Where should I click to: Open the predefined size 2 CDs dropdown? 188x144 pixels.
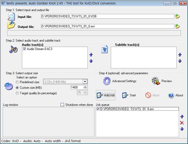(85, 82)
